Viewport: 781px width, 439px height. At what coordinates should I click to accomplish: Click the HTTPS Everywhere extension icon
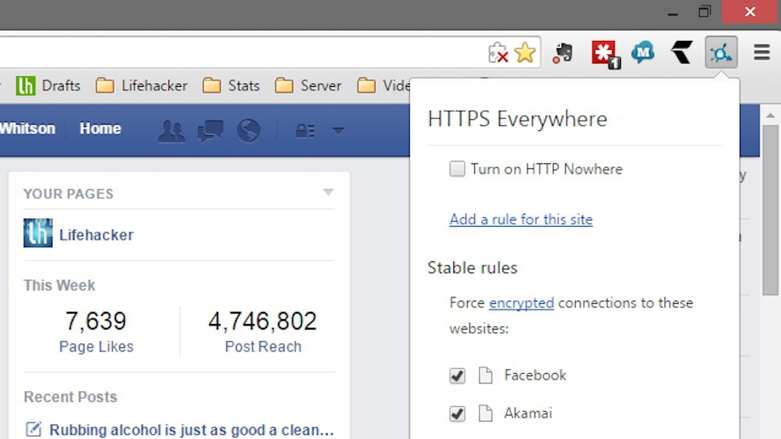coord(721,51)
